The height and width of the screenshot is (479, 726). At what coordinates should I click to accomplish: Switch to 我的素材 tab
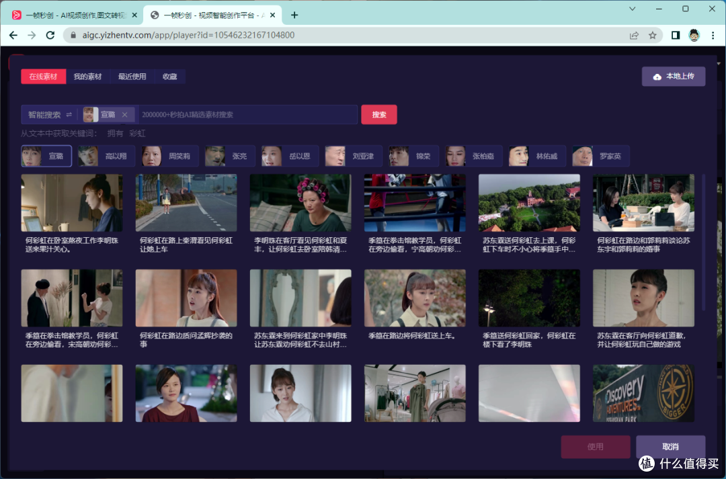coord(87,77)
